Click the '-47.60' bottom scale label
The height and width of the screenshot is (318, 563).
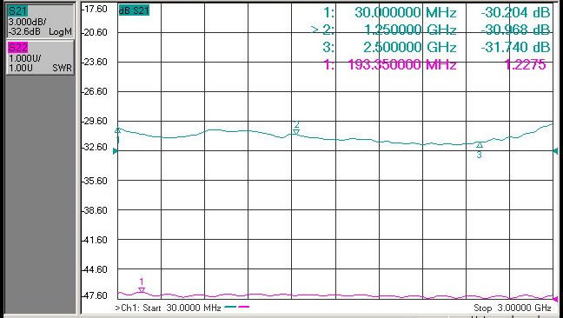96,295
